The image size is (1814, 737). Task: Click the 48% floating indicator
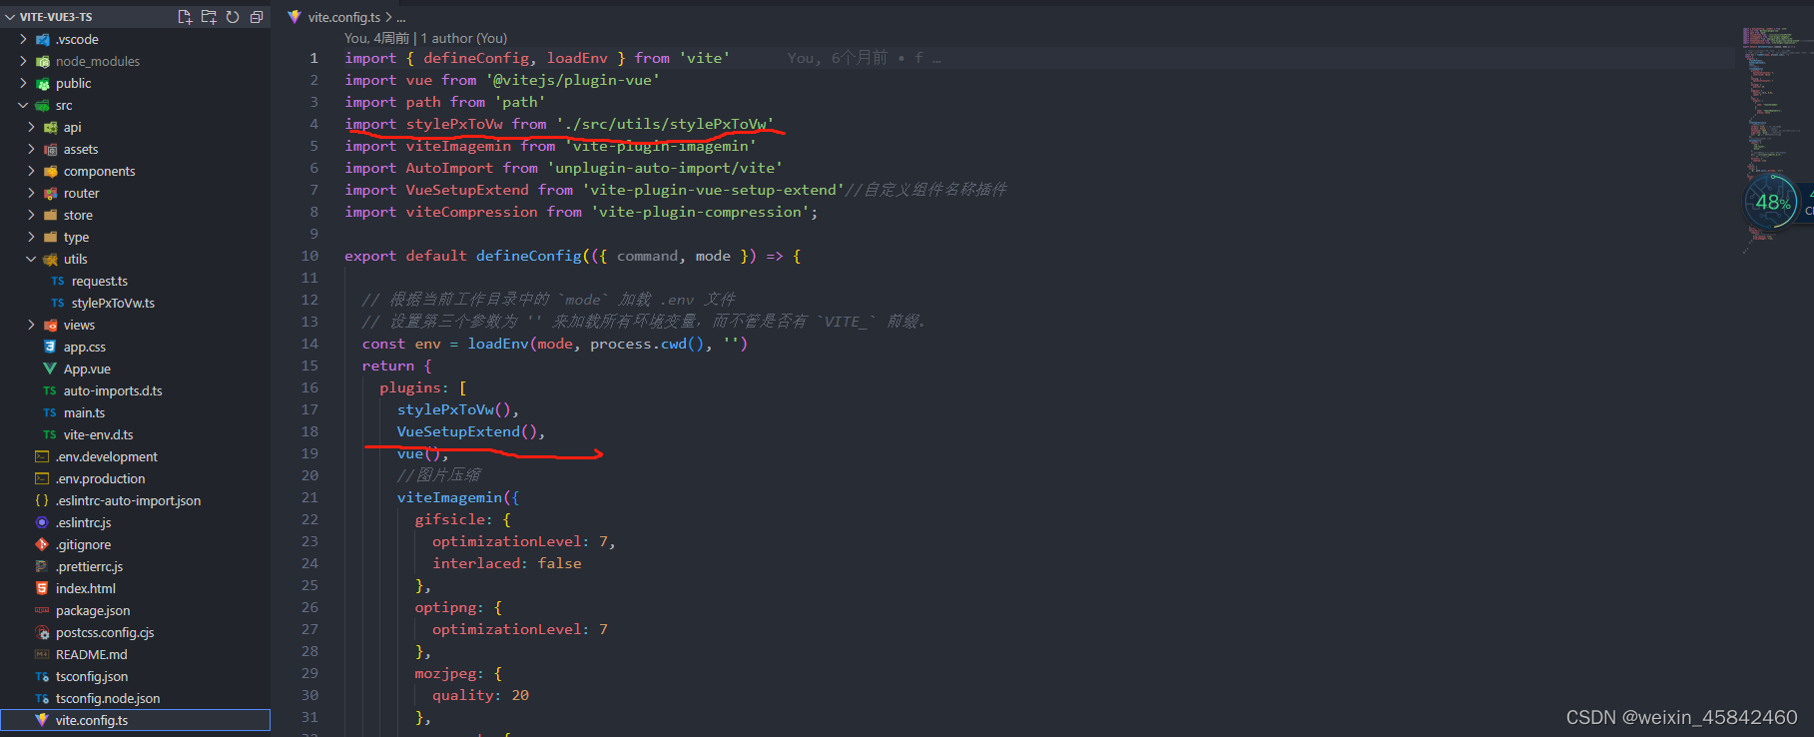click(x=1773, y=203)
